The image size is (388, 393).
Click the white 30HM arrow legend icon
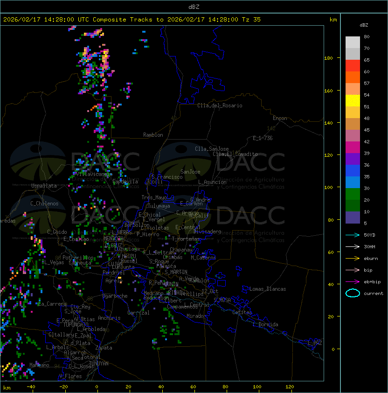(353, 246)
